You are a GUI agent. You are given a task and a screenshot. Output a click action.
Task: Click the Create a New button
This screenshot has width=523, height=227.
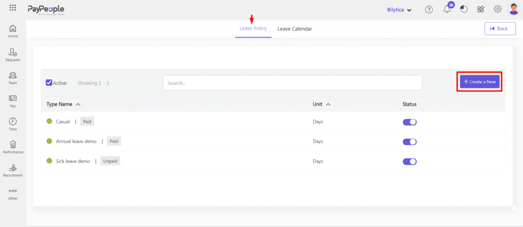(480, 82)
